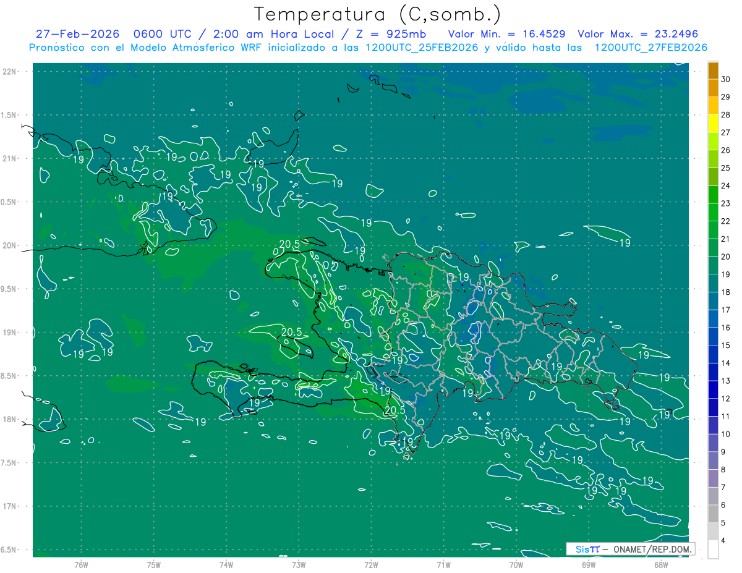Click the color scale label '24'
Image resolution: width=742 pixels, height=573 pixels.
pyautogui.click(x=727, y=185)
